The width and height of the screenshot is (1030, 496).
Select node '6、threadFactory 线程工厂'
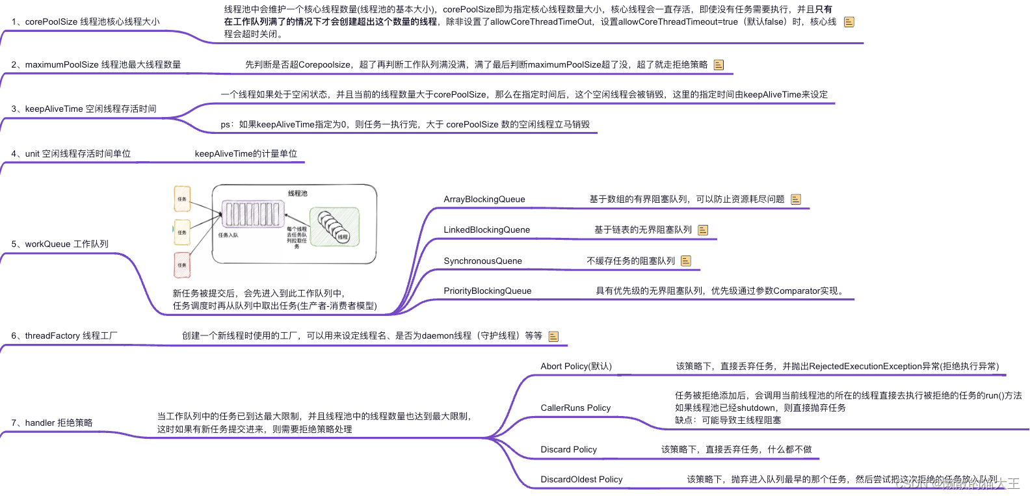click(64, 336)
